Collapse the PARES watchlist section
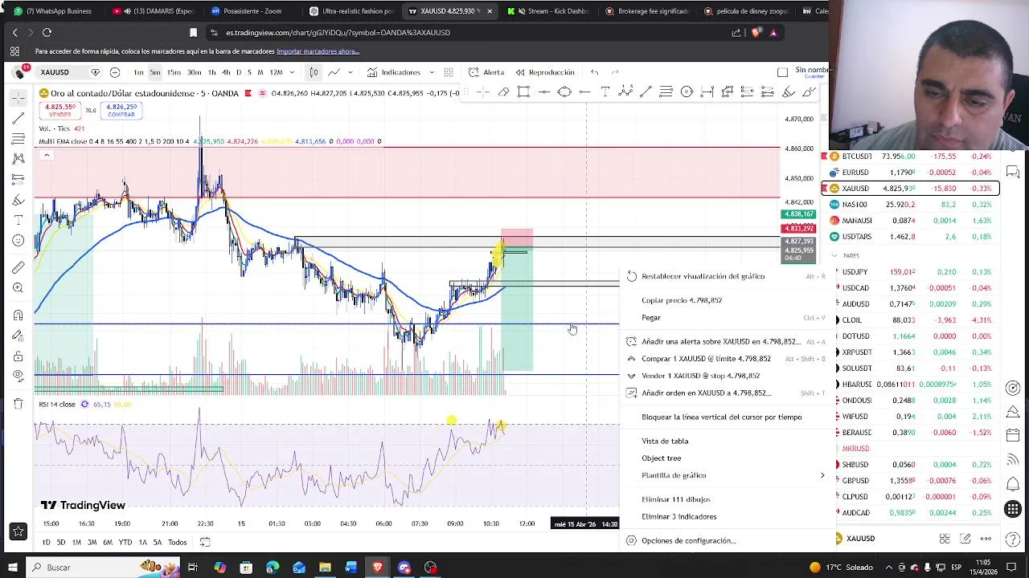Image resolution: width=1029 pixels, height=578 pixels. pyautogui.click(x=834, y=255)
